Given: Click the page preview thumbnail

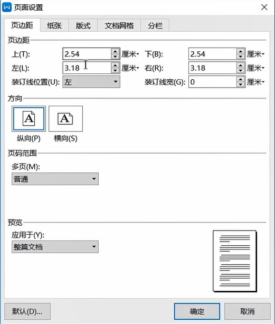Looking at the screenshot, I should pyautogui.click(x=234, y=261).
